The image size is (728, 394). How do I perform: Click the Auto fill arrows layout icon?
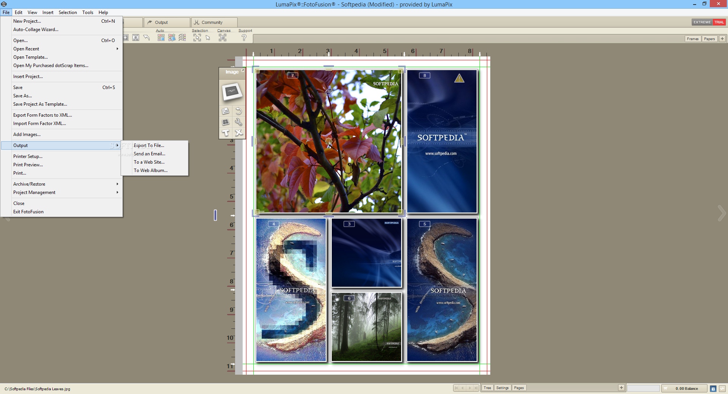tap(182, 38)
